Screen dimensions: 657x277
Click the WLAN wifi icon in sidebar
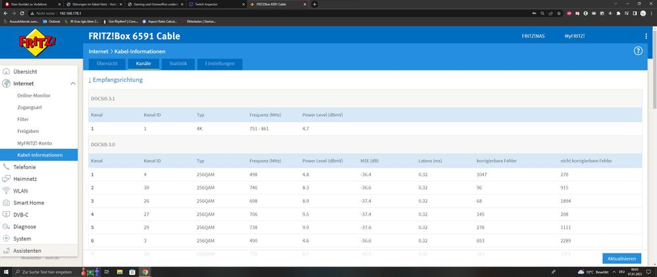[6, 191]
